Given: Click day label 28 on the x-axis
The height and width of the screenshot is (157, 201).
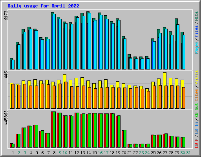Looking at the screenshot, I should tap(171, 153).
